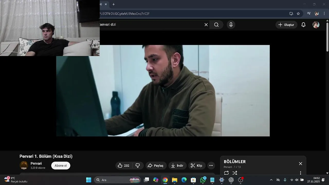Screen dimensions: 329x185
Task: Start voice search with the microphone
Action: 231,25
